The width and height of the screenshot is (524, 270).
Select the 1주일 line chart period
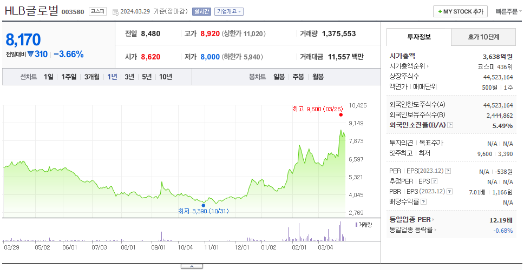[69, 77]
